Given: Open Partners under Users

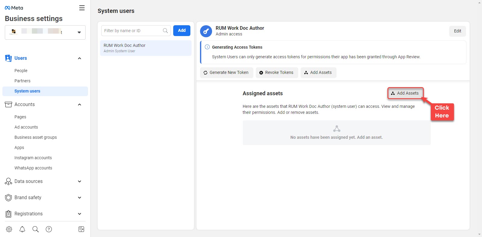Looking at the screenshot, I should click(22, 81).
